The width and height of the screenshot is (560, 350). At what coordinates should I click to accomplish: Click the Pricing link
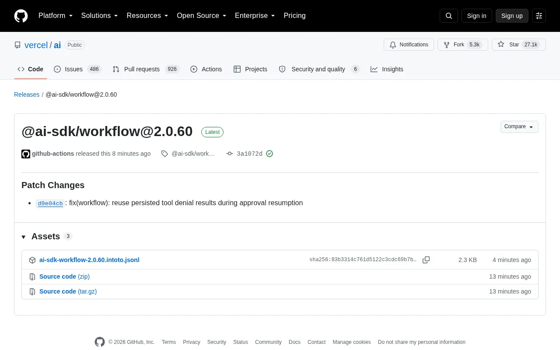coord(294,16)
